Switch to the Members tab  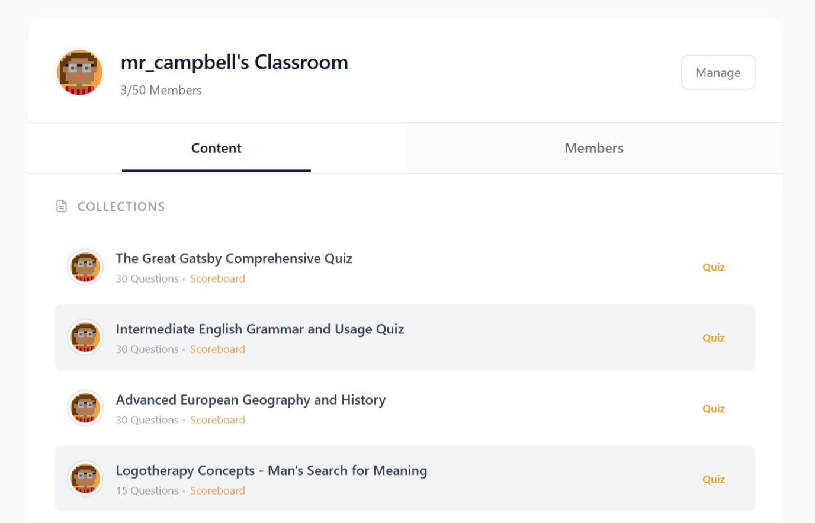click(x=594, y=147)
